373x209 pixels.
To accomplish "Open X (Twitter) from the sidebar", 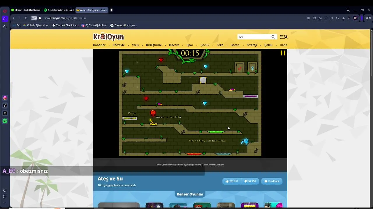I will click(x=5, y=113).
